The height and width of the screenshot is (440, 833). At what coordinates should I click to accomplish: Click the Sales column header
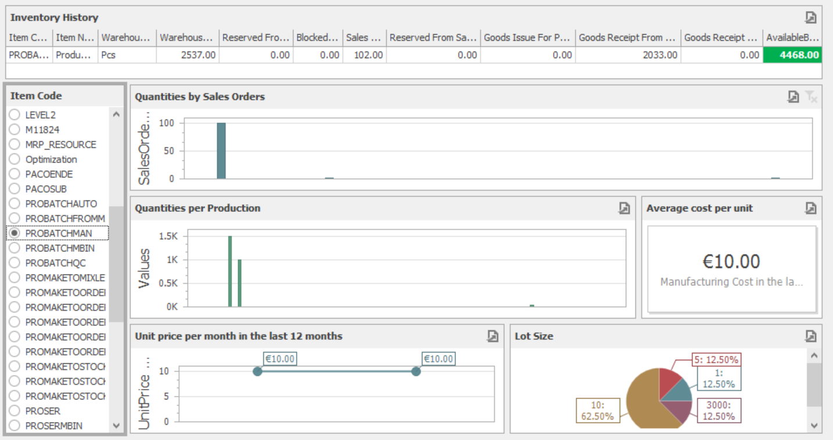coord(364,38)
